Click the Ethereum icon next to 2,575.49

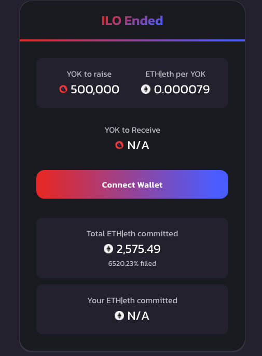(x=108, y=249)
